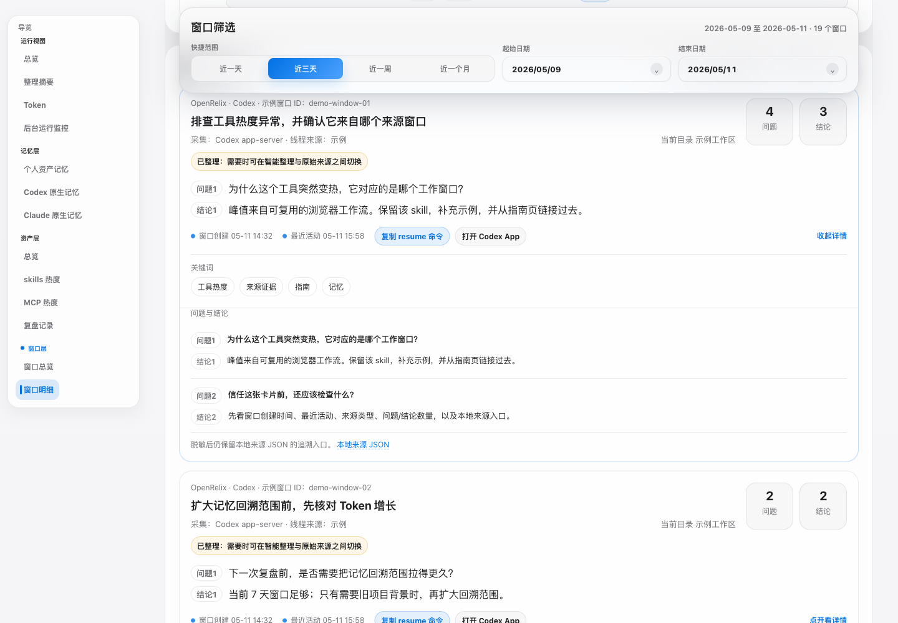This screenshot has height=623, width=898.
Task: Click the 问题2 label in details
Action: (x=206, y=396)
